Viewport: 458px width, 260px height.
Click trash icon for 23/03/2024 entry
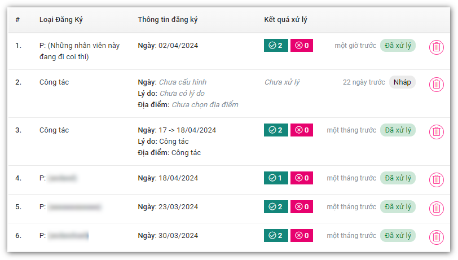click(437, 208)
